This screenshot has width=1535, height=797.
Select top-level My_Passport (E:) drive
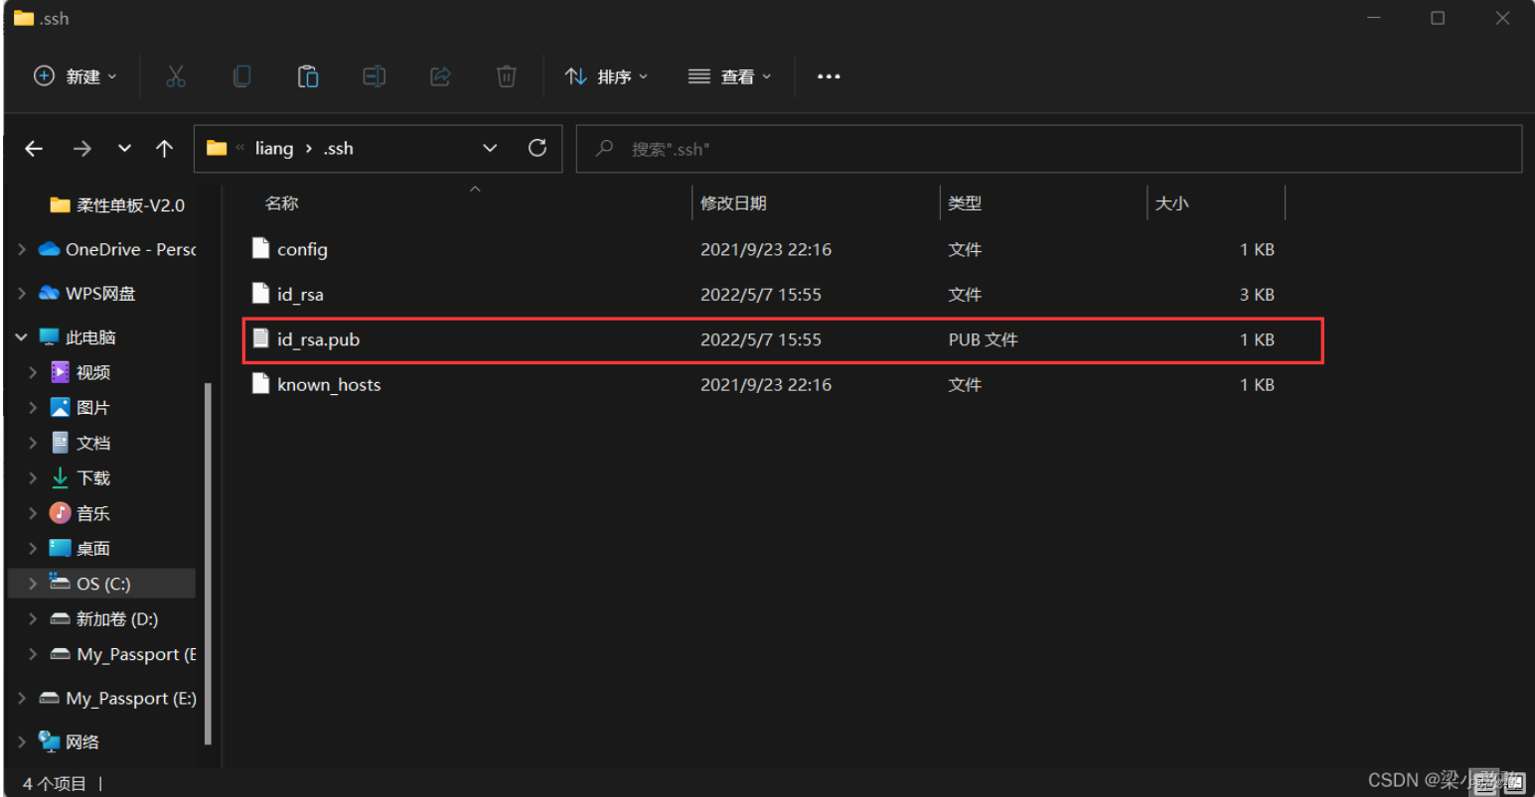(117, 698)
